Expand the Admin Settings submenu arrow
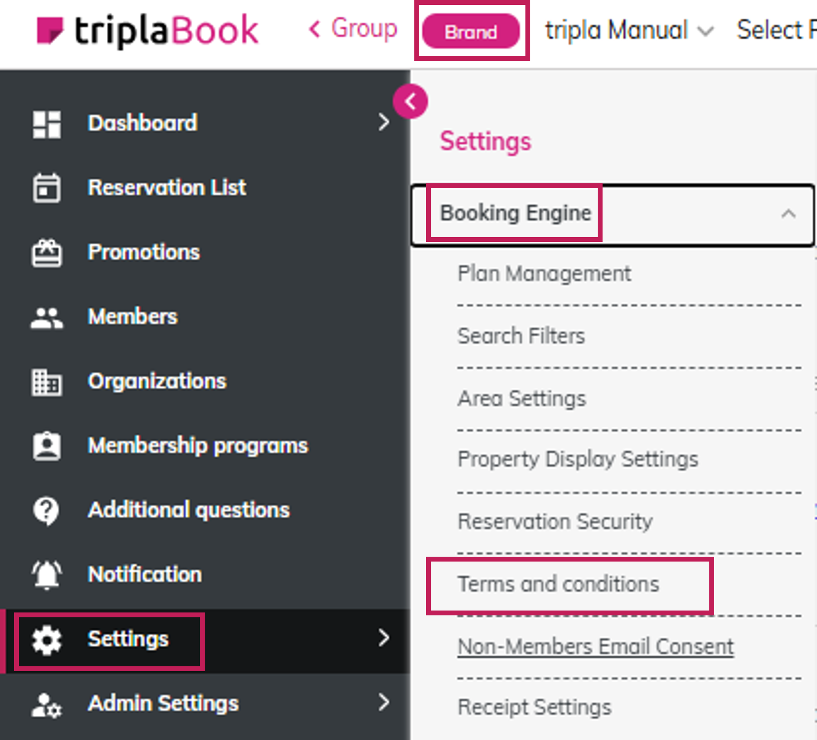The image size is (817, 740). click(x=384, y=702)
